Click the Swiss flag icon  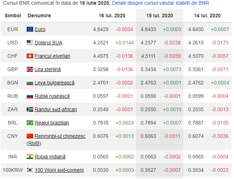pyautogui.click(x=30, y=56)
